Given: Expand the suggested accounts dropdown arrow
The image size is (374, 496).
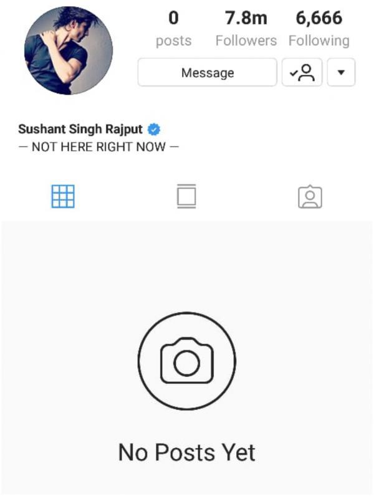Looking at the screenshot, I should 341,72.
